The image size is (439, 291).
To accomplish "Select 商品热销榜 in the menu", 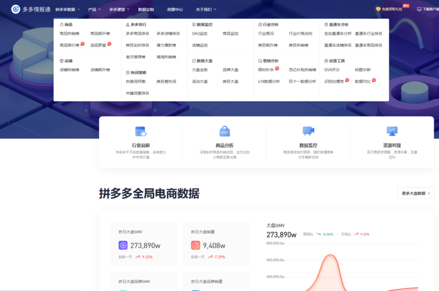I will click(x=70, y=33).
